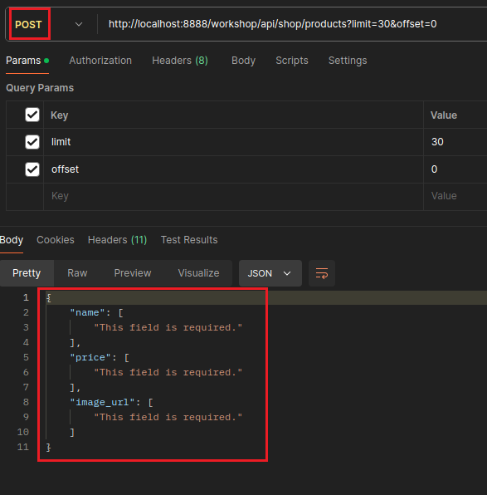The height and width of the screenshot is (495, 487).
Task: Click the required message under "name"
Action: (168, 327)
